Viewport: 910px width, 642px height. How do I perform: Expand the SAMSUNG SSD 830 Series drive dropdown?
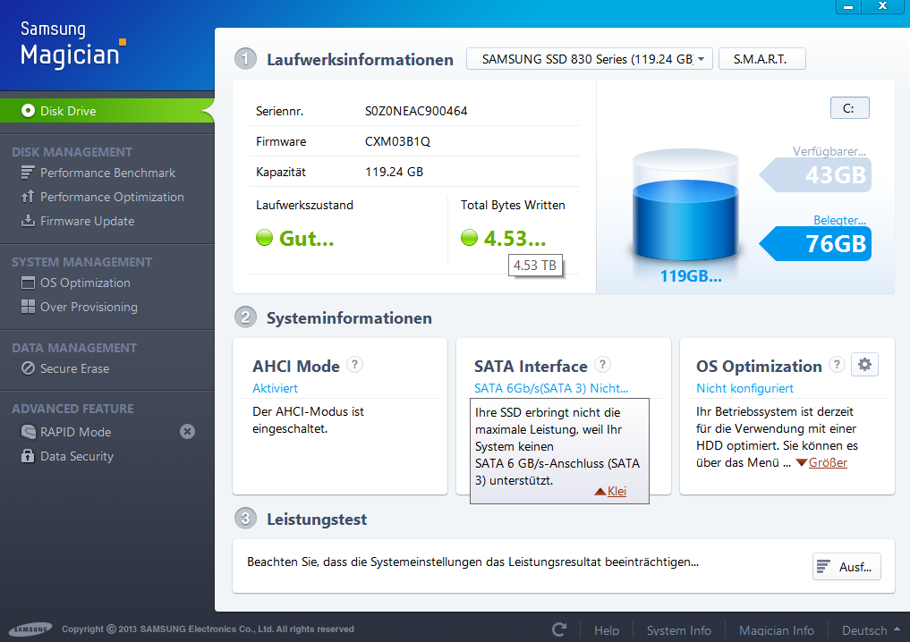point(589,59)
